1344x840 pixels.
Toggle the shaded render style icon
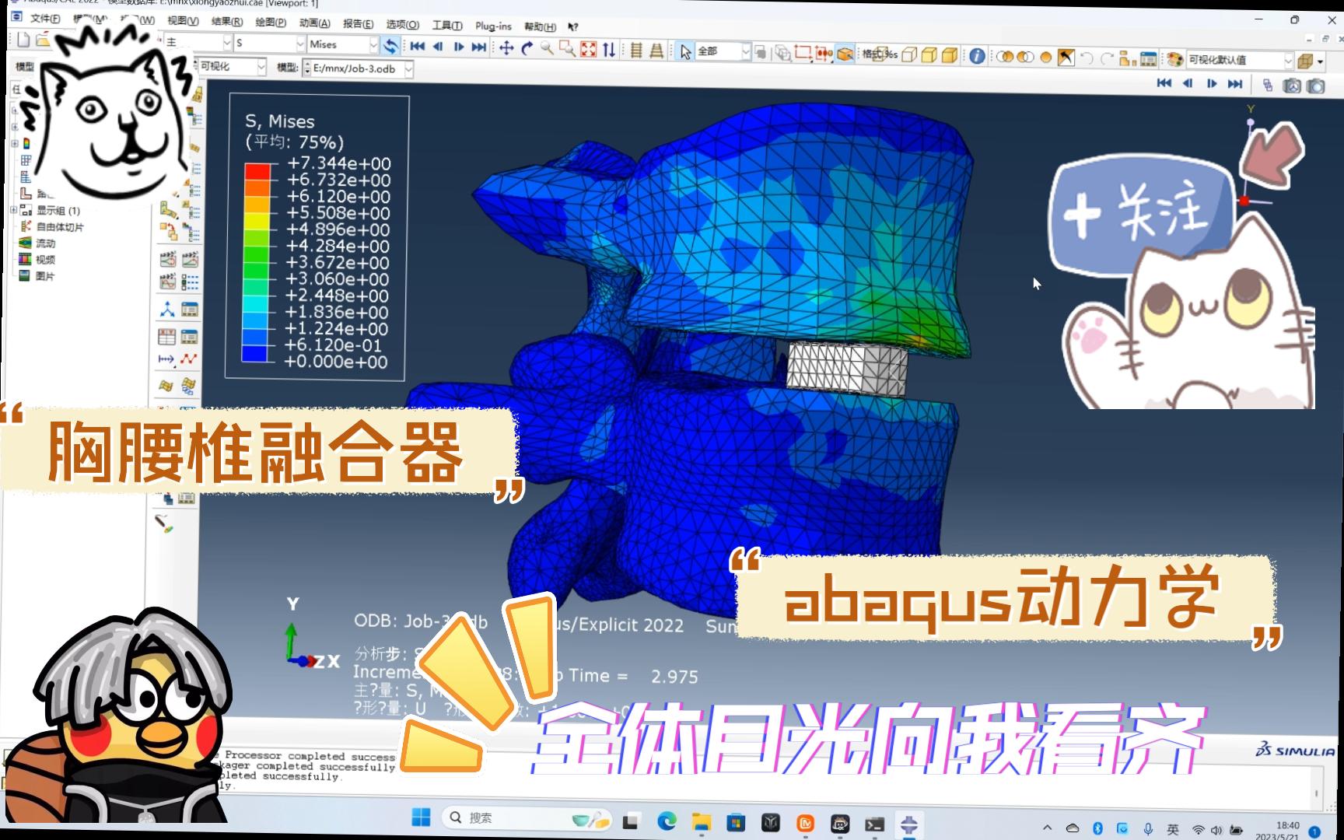coord(950,56)
